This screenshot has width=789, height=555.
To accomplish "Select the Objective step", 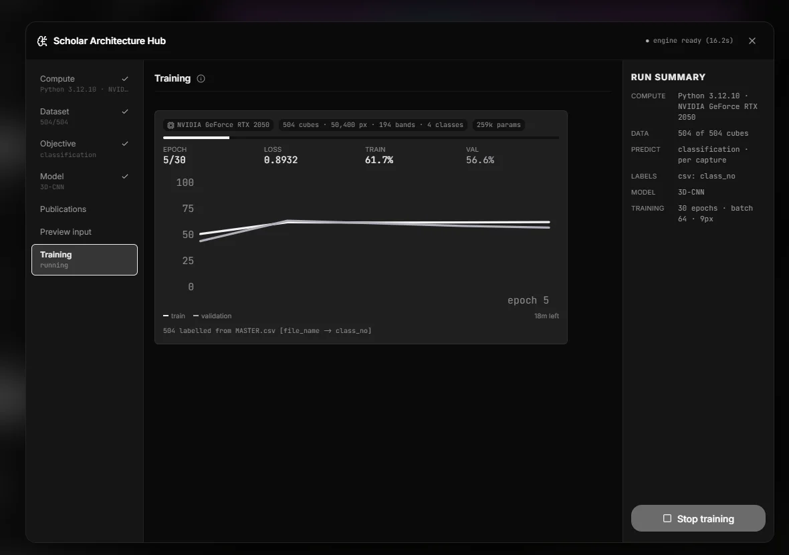I will (x=84, y=148).
